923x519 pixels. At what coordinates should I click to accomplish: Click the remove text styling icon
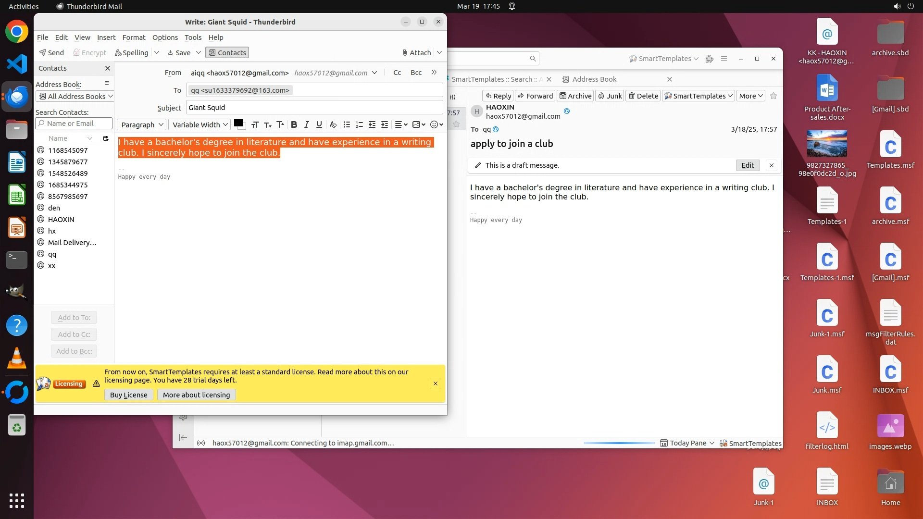click(x=333, y=124)
